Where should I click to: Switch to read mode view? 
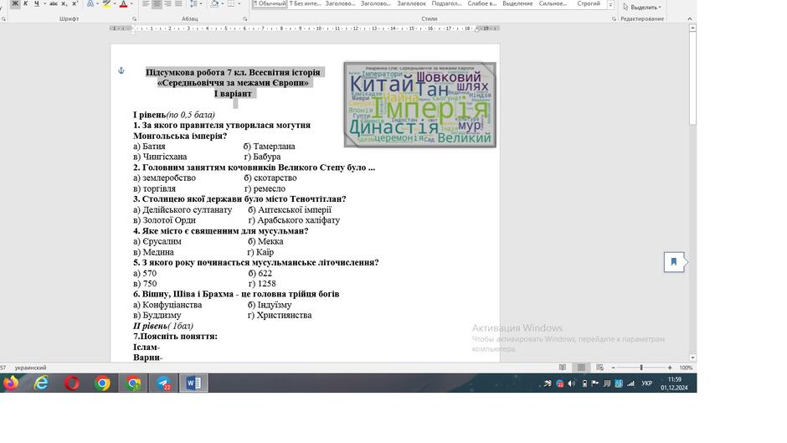coord(562,368)
